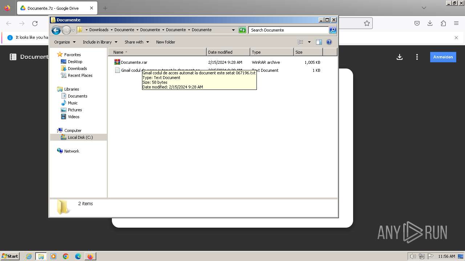Open the Videos library
Image resolution: width=465 pixels, height=261 pixels.
[73, 117]
